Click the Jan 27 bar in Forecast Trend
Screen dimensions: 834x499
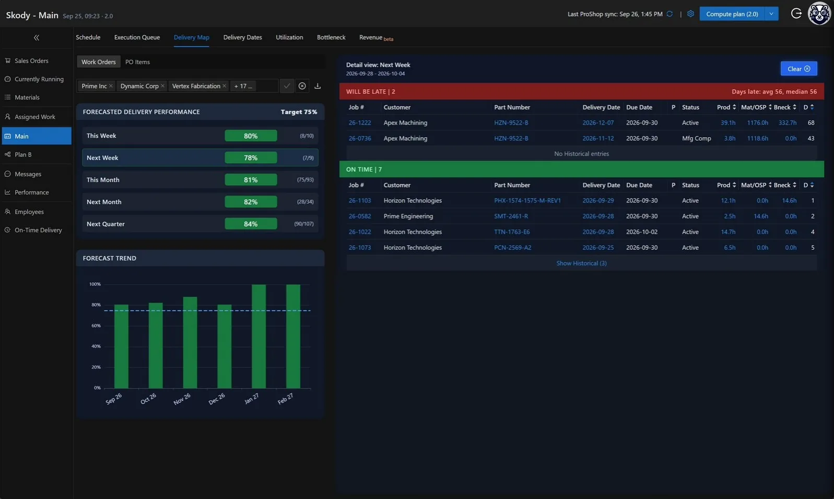(259, 336)
